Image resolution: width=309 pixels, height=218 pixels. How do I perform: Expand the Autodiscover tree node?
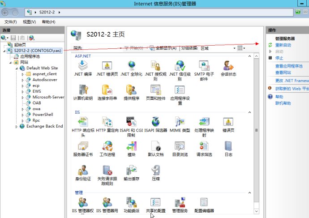tap(23, 80)
